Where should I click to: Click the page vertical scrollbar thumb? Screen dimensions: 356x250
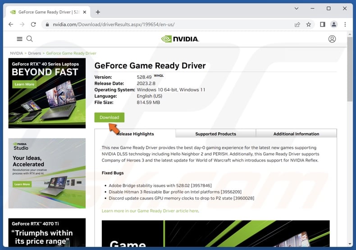coord(350,69)
